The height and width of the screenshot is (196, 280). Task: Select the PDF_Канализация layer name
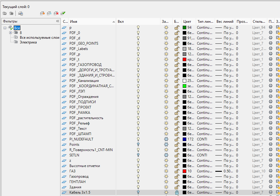[84, 81]
